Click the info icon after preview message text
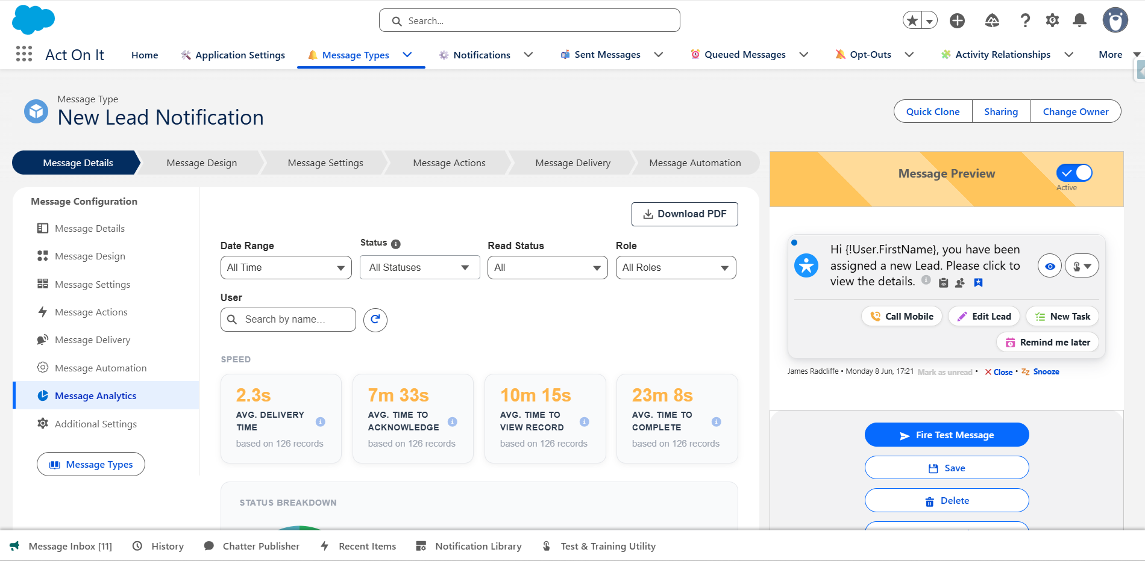Viewport: 1145px width, 561px height. click(x=926, y=280)
